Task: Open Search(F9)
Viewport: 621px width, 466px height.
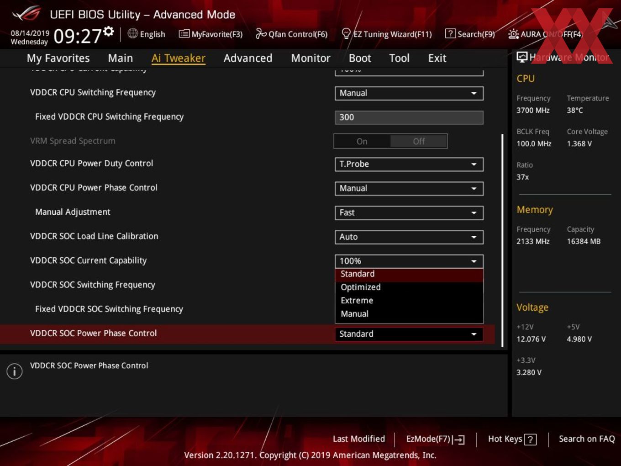Action: click(470, 34)
